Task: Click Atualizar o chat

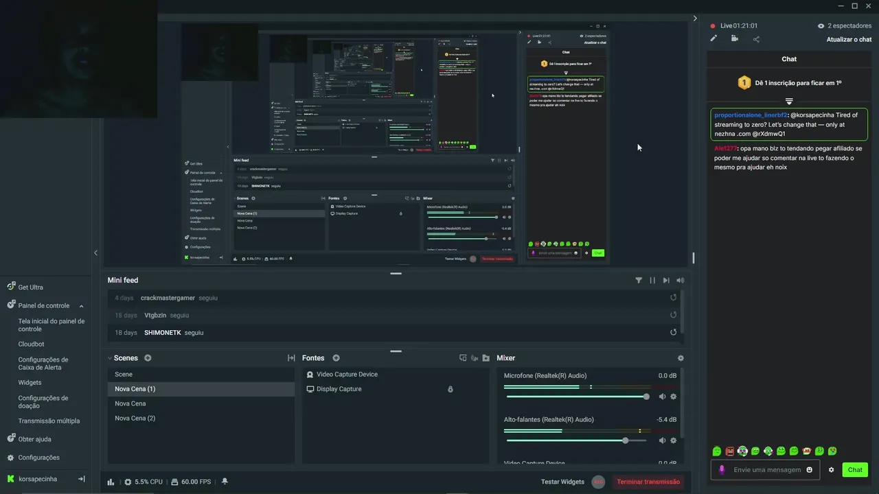Action: pos(849,39)
